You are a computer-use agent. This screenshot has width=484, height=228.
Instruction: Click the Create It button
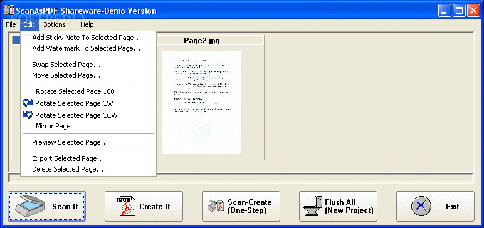pos(144,207)
